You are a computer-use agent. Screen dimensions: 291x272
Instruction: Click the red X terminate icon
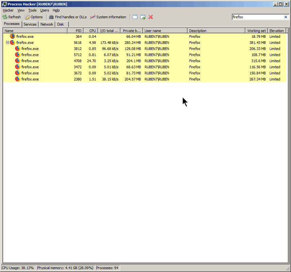(151, 17)
